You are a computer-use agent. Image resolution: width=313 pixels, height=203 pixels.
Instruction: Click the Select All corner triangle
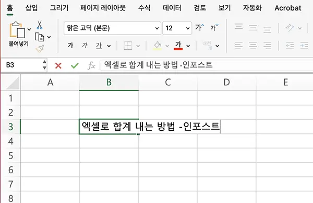[13, 83]
